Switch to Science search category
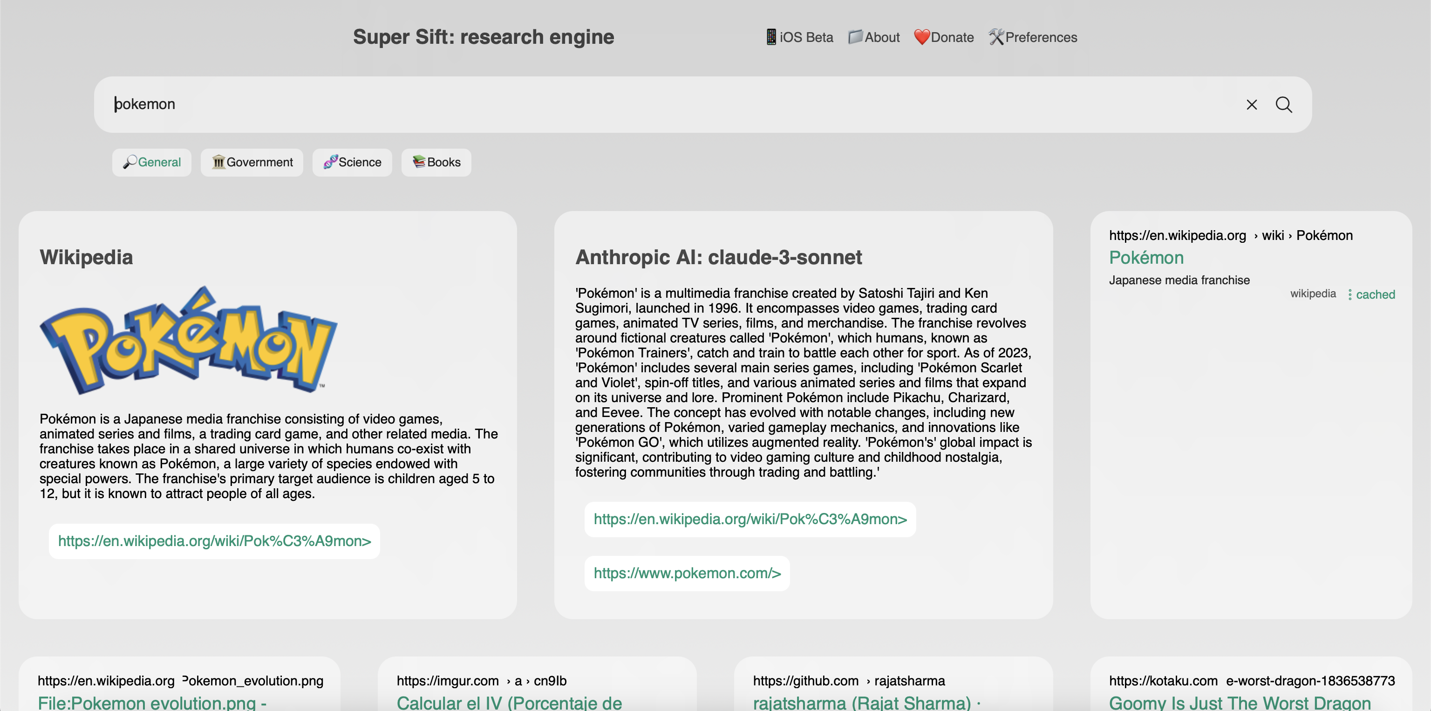Viewport: 1431px width, 711px height. 352,162
